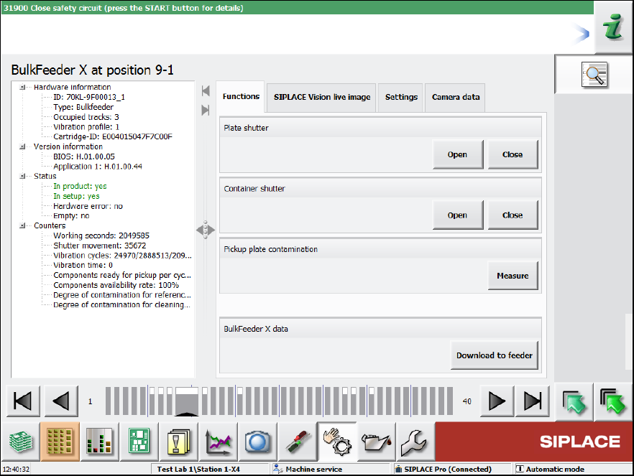634x476 pixels.
Task: Select the Shutter movement: 35672 row
Action: (x=100, y=246)
